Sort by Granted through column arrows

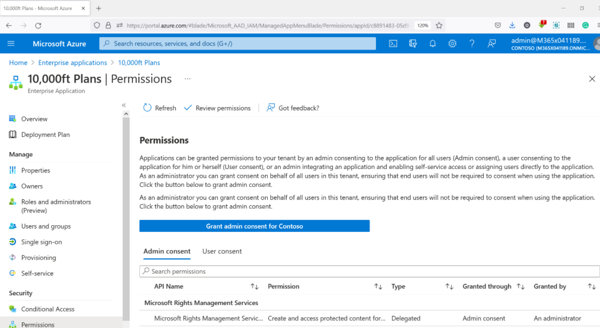coord(521,286)
